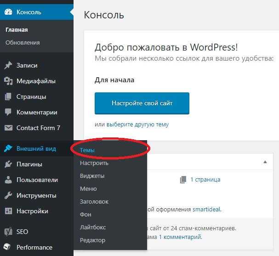Open the smartideal theme link

(x=206, y=210)
